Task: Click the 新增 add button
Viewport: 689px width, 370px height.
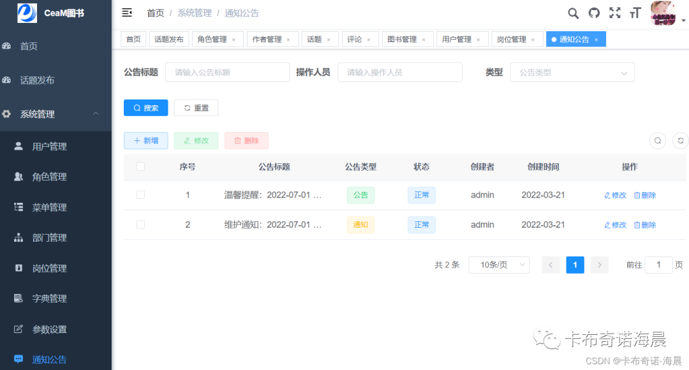Action: click(x=146, y=140)
